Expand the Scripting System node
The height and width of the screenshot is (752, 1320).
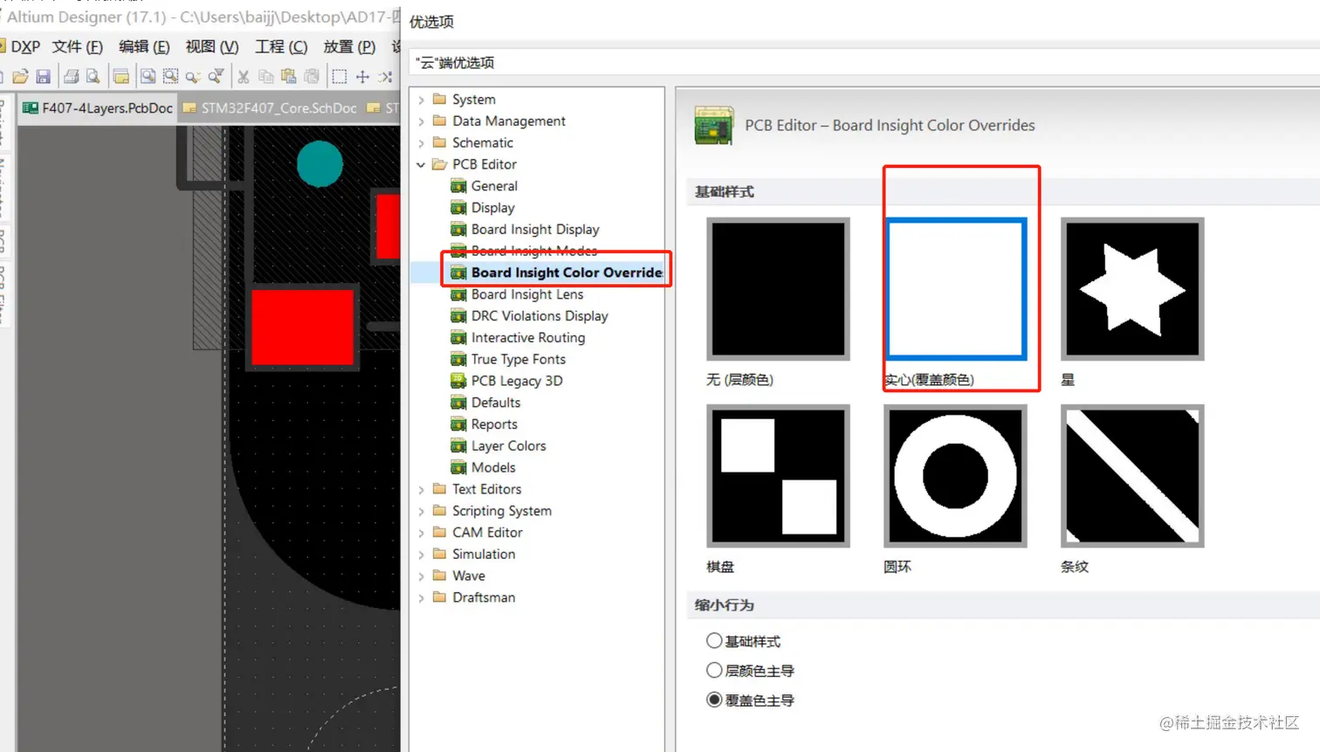422,511
